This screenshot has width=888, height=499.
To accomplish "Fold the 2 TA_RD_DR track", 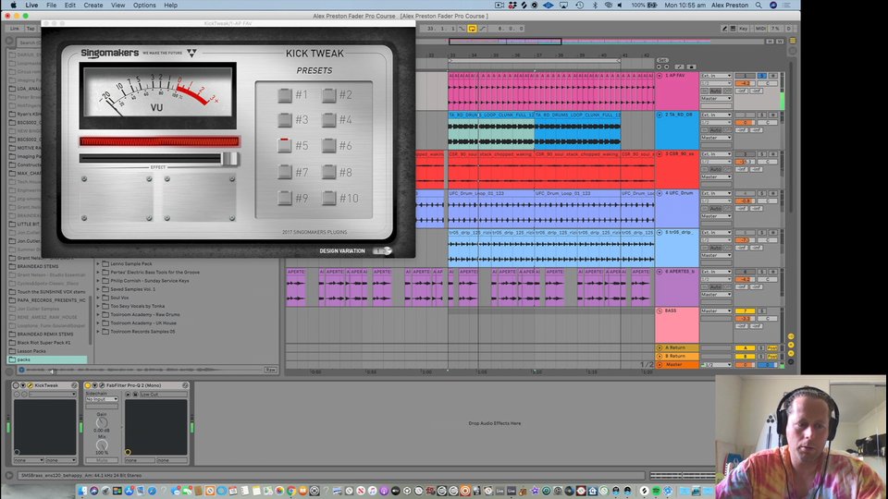I will (660, 115).
